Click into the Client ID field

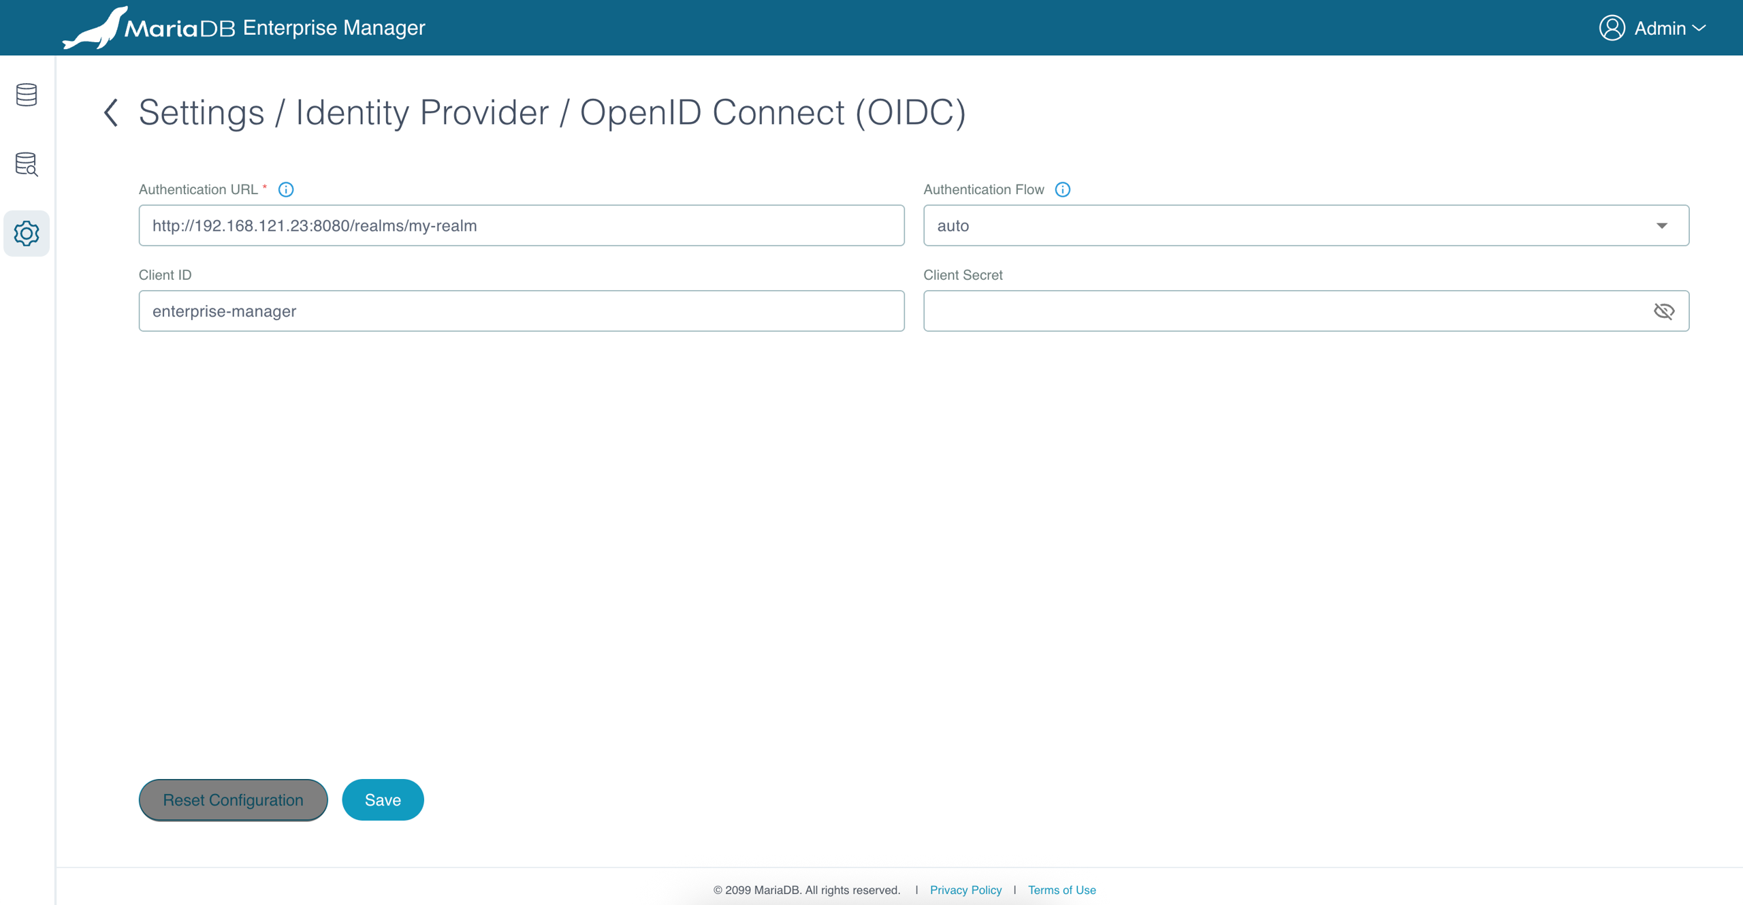[521, 311]
